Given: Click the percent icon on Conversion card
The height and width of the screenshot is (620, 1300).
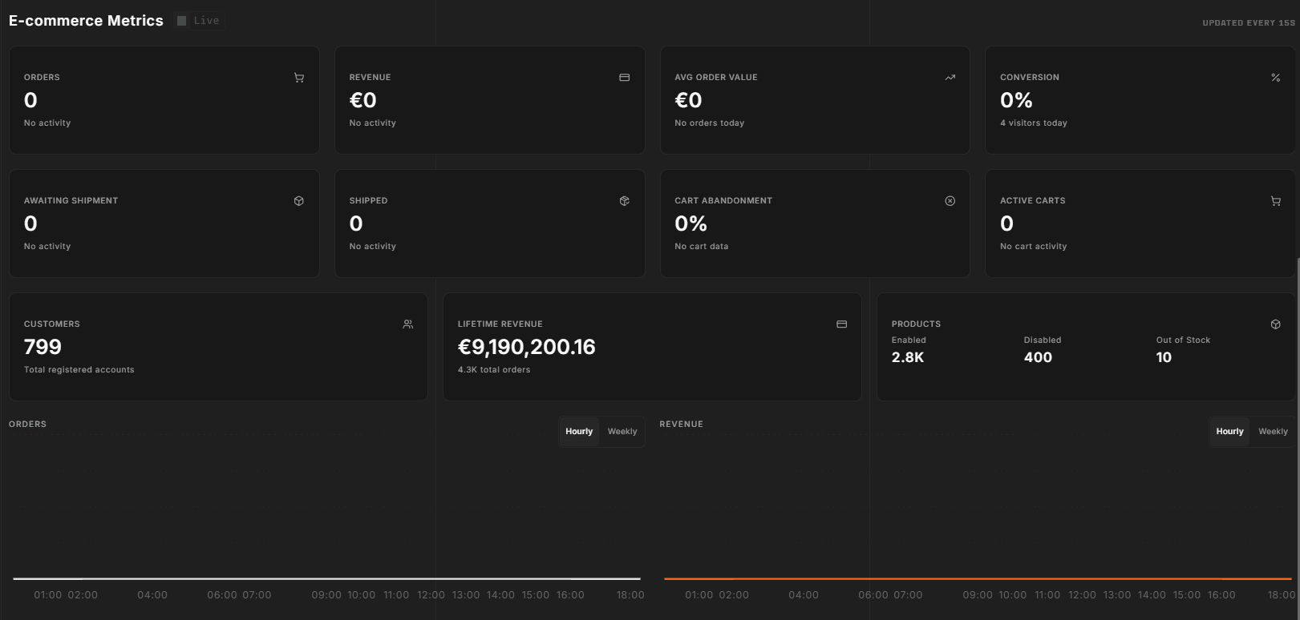Looking at the screenshot, I should click(x=1276, y=78).
